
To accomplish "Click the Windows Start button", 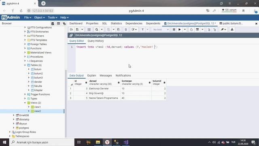I will [x=4, y=142].
